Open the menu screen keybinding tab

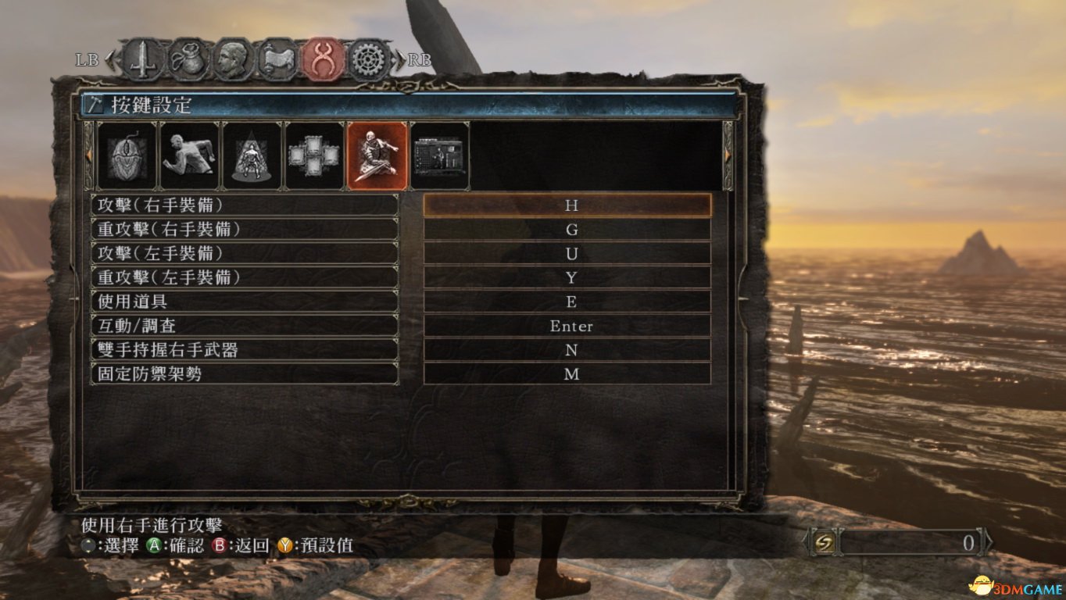[x=440, y=155]
